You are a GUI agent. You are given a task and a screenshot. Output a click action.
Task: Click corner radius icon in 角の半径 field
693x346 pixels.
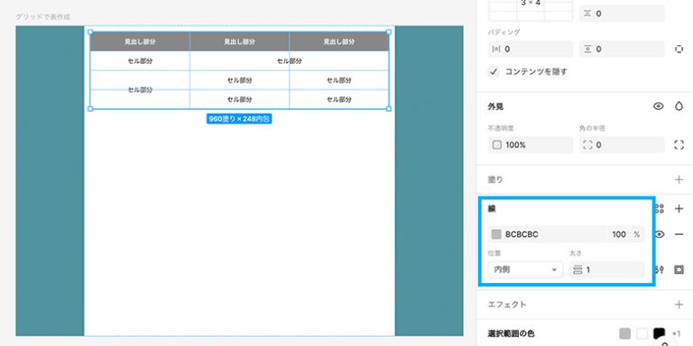coord(587,145)
